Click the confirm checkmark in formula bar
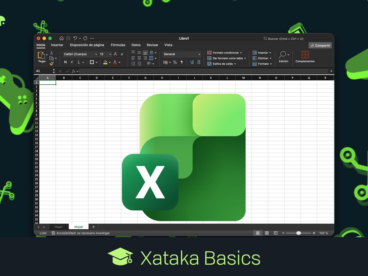 (x=67, y=71)
